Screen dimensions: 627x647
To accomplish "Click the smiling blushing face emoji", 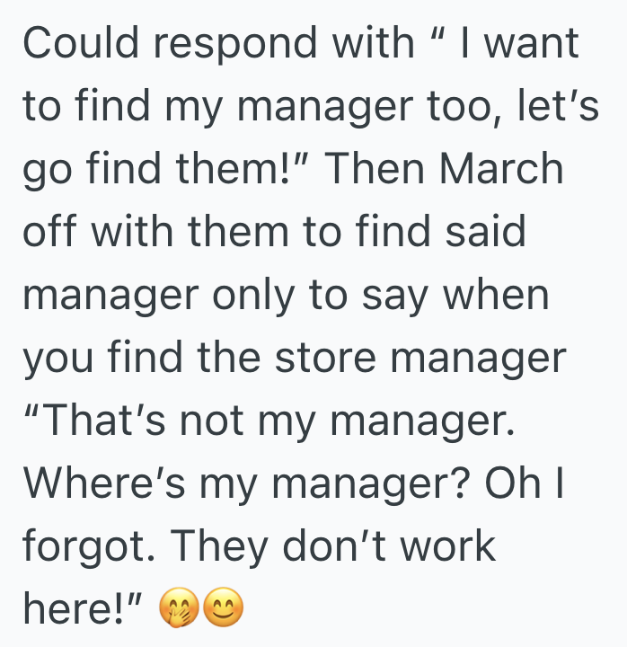I will point(222,611).
